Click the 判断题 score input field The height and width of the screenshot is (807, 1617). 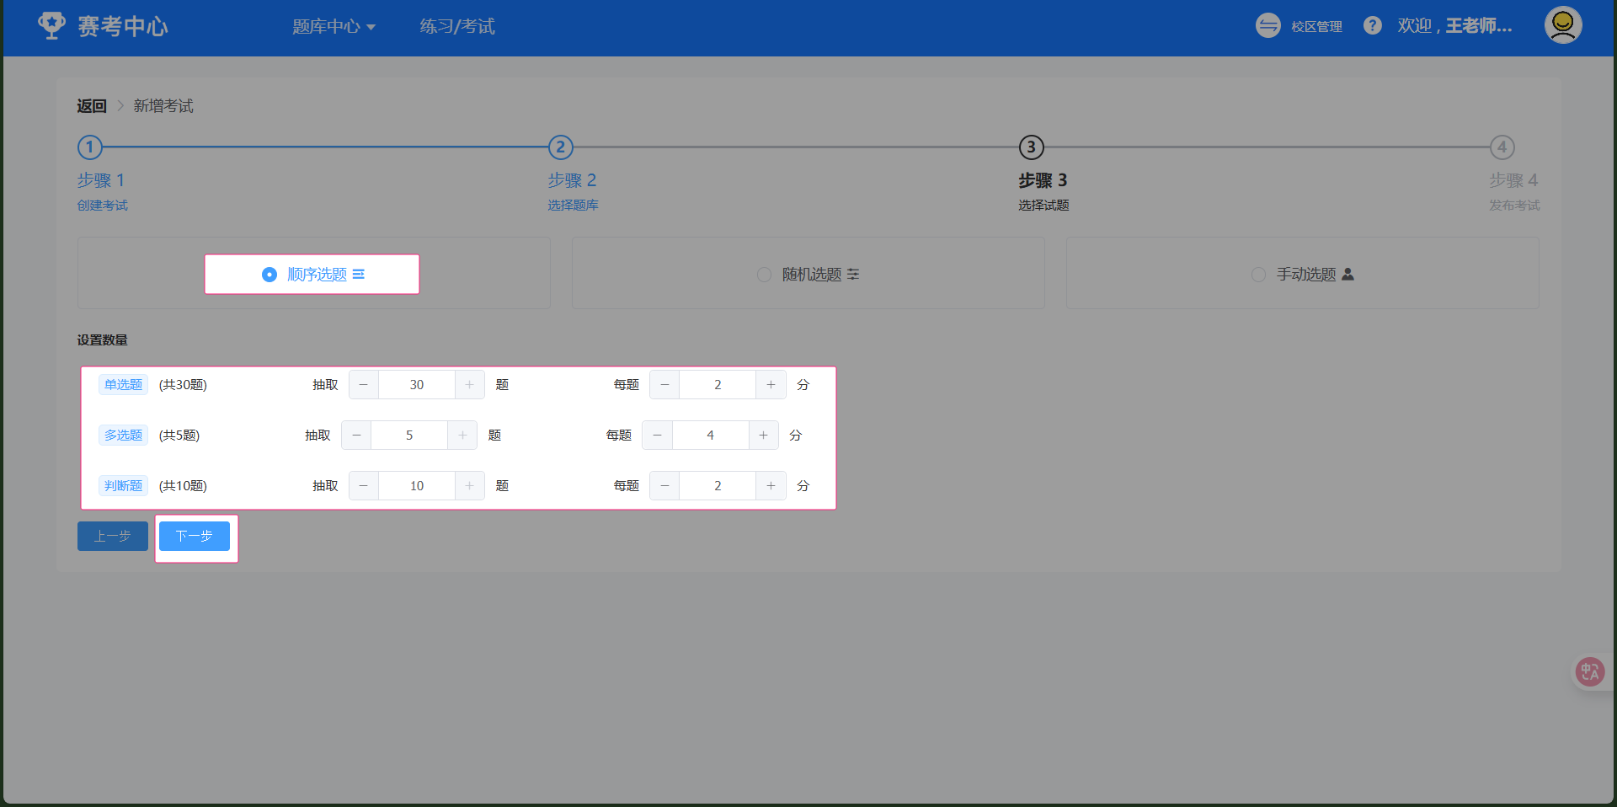click(x=718, y=486)
